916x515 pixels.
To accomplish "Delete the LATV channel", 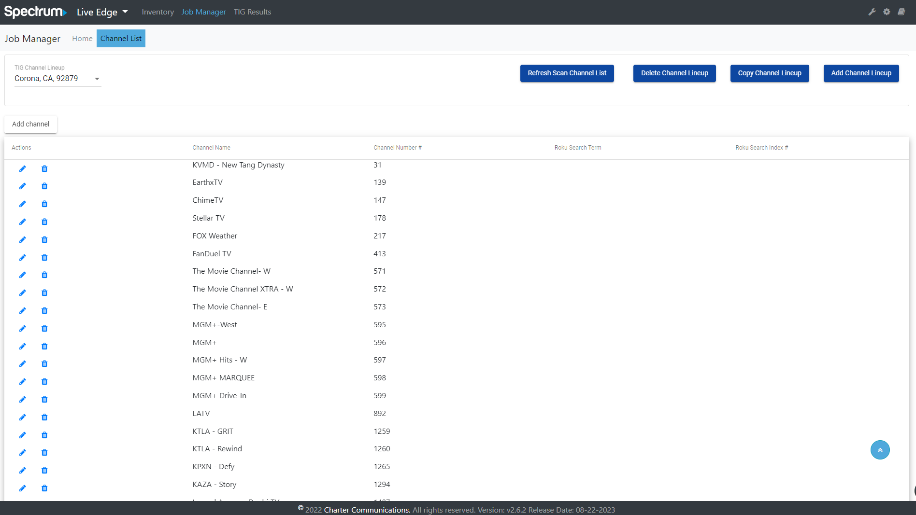I will click(x=44, y=418).
